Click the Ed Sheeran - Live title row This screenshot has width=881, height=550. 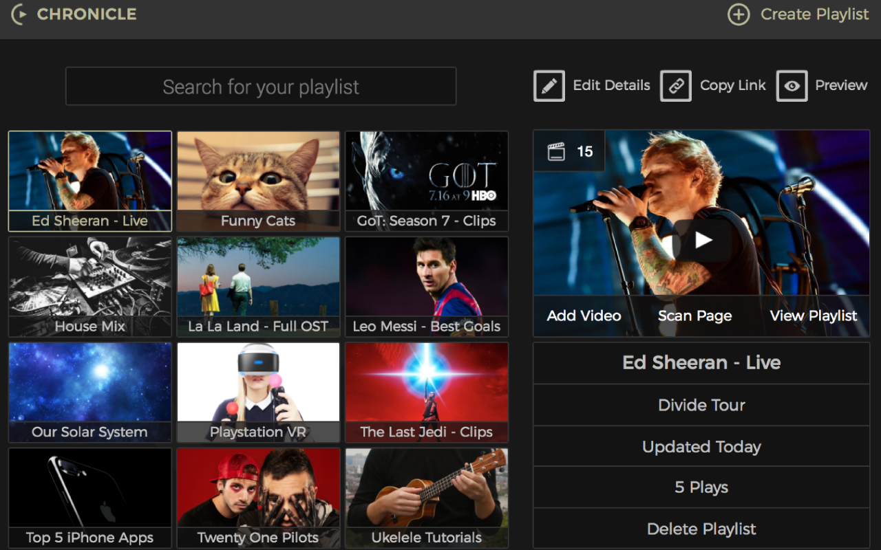pos(701,363)
